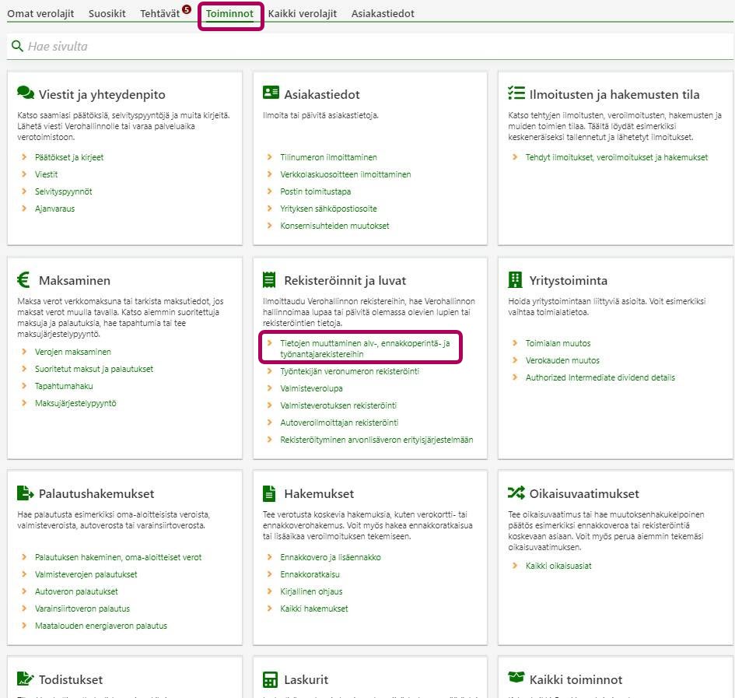Screen dimensions: 735x698
Task: Click the document arrow icon beside Palautushakemukset
Action: (x=25, y=493)
